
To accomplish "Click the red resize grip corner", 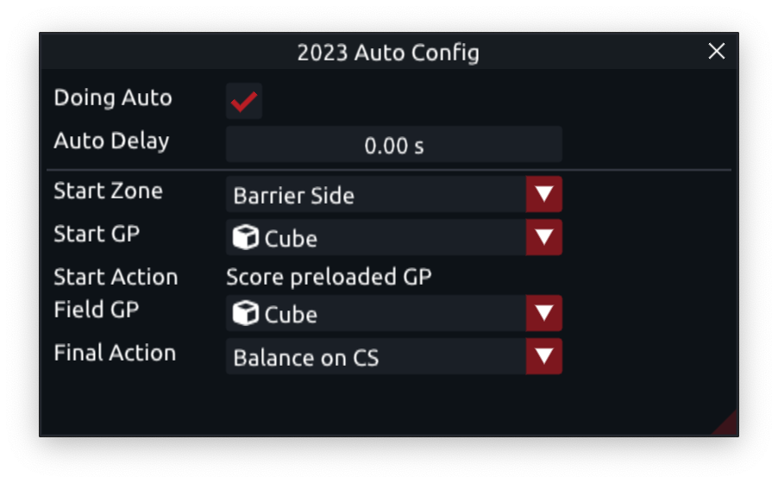I will coord(728,426).
